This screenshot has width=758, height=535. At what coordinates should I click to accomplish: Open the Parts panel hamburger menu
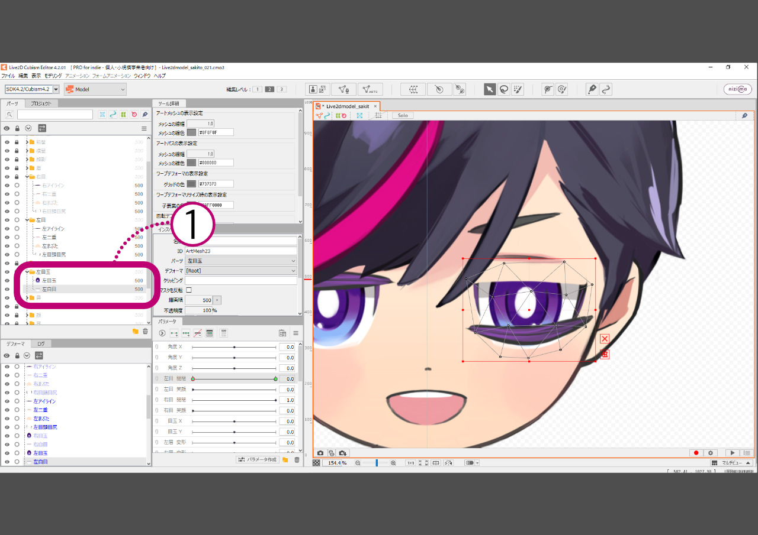tap(144, 128)
